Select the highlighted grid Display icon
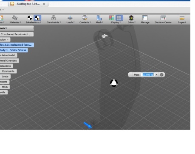195x154 pixels. [119, 18]
